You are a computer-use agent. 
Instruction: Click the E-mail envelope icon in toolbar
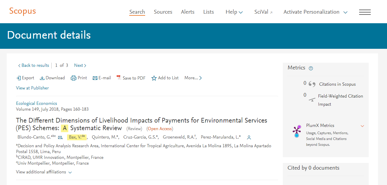(x=95, y=78)
